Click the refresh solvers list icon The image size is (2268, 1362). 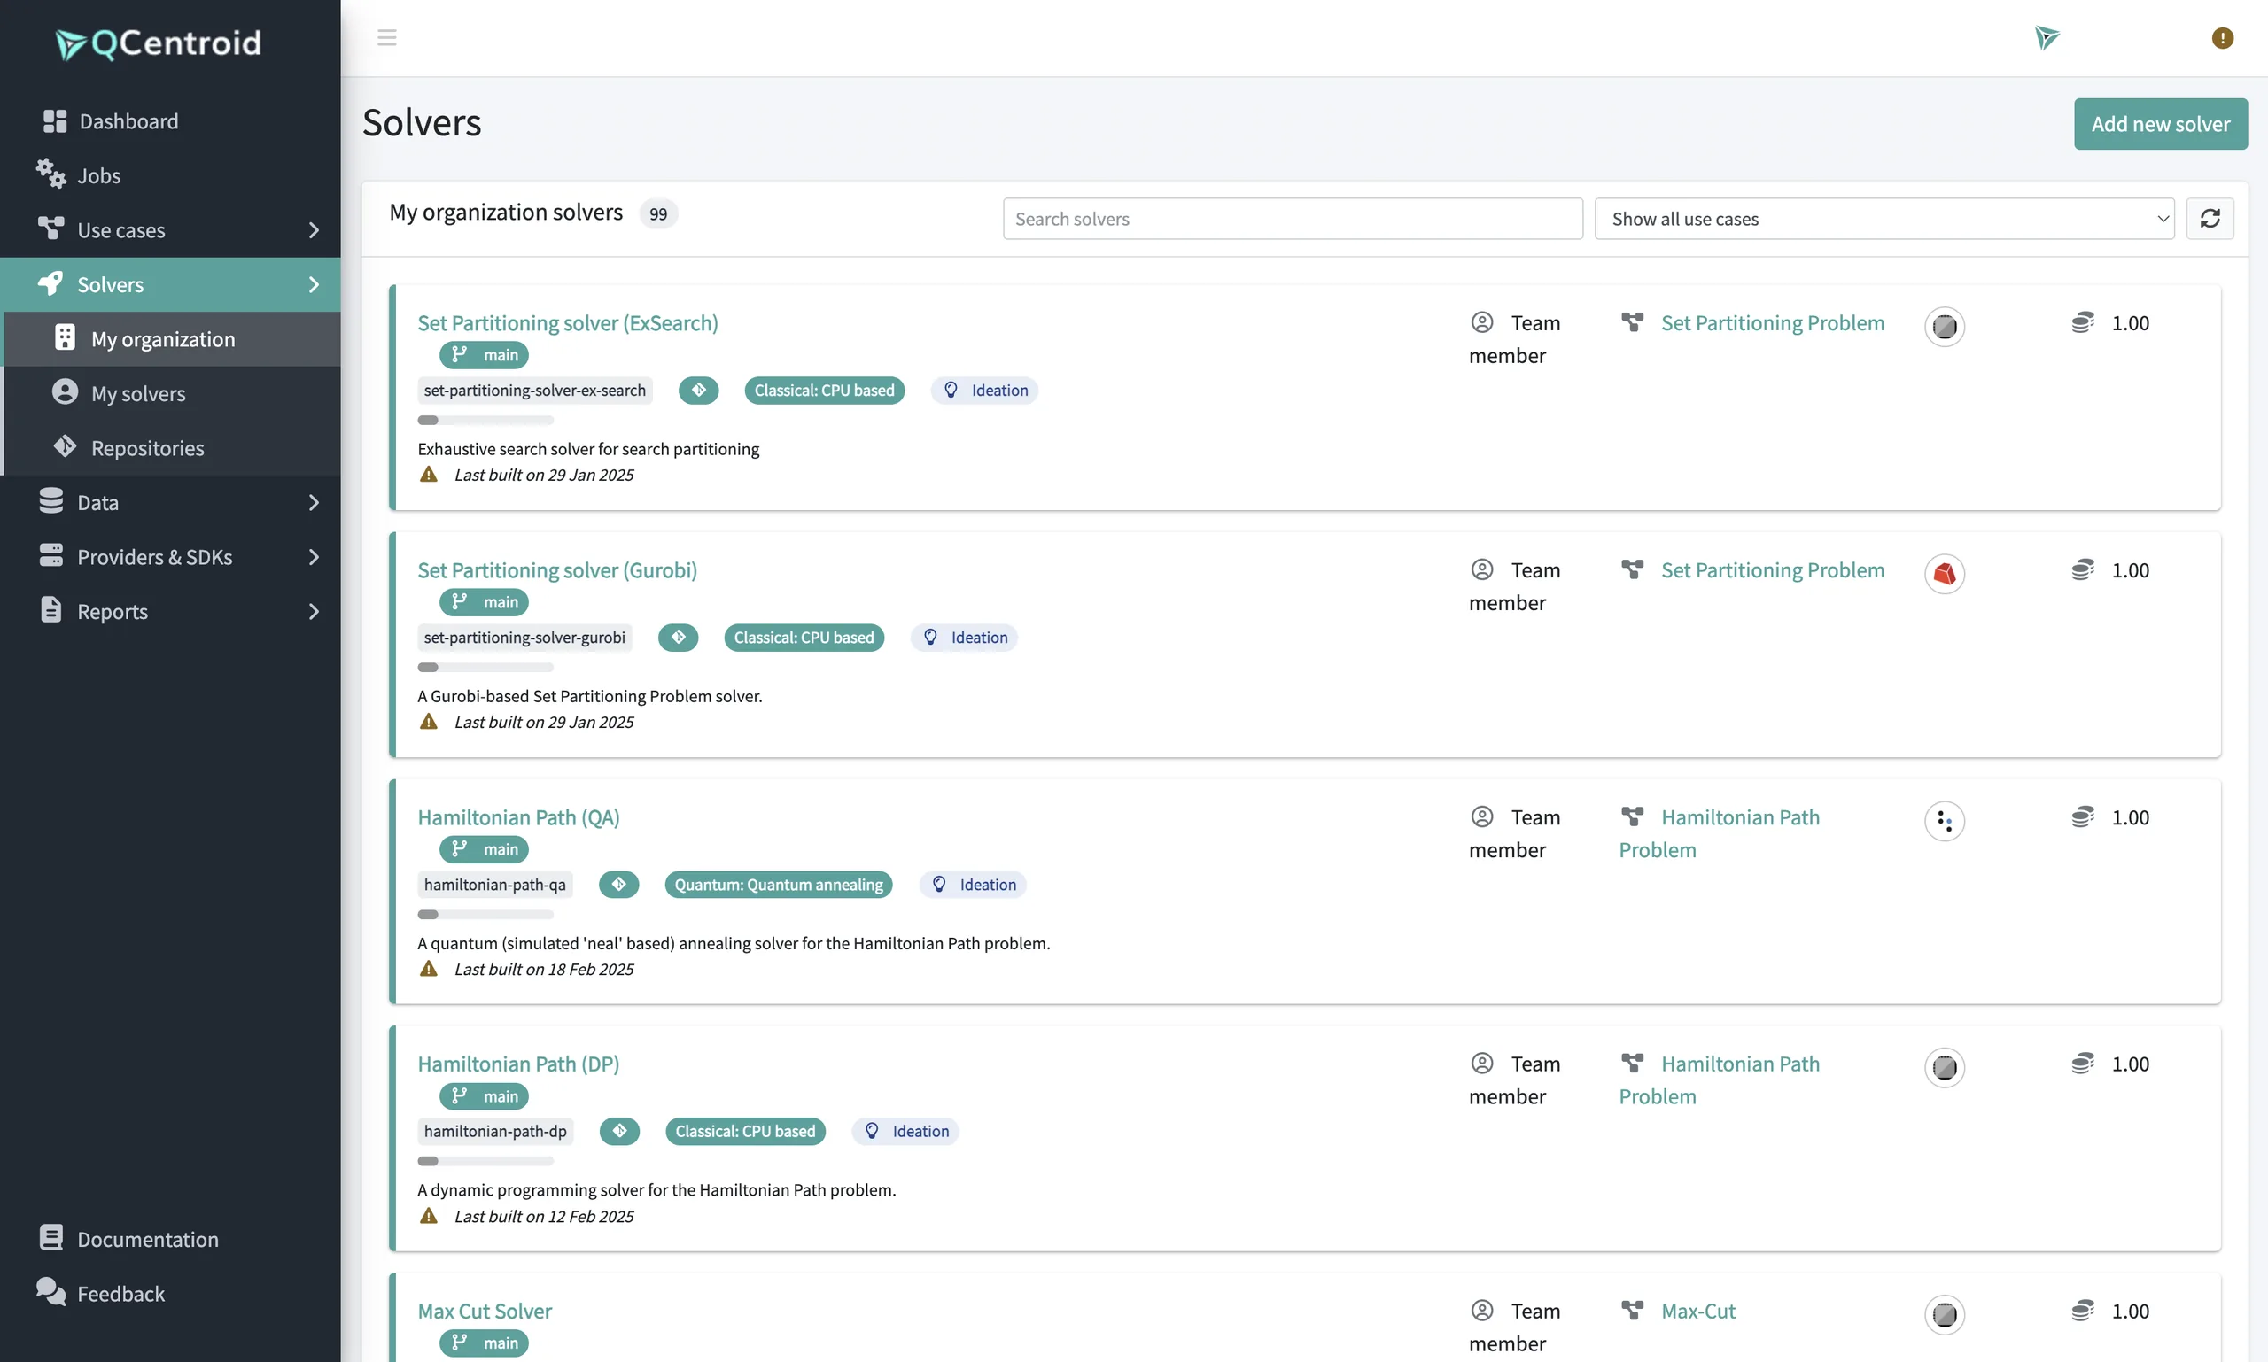click(2210, 219)
